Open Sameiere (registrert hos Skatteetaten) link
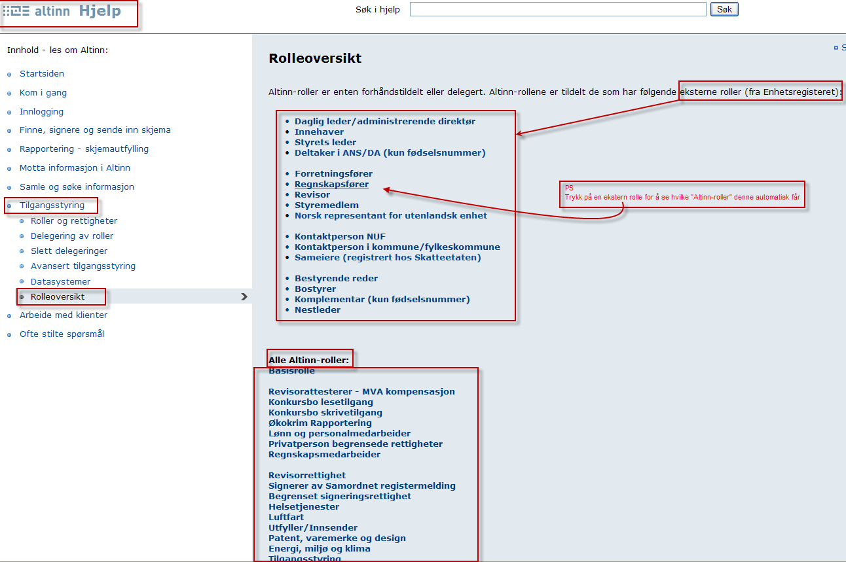Screen dimensions: 846x562 click(x=388, y=258)
